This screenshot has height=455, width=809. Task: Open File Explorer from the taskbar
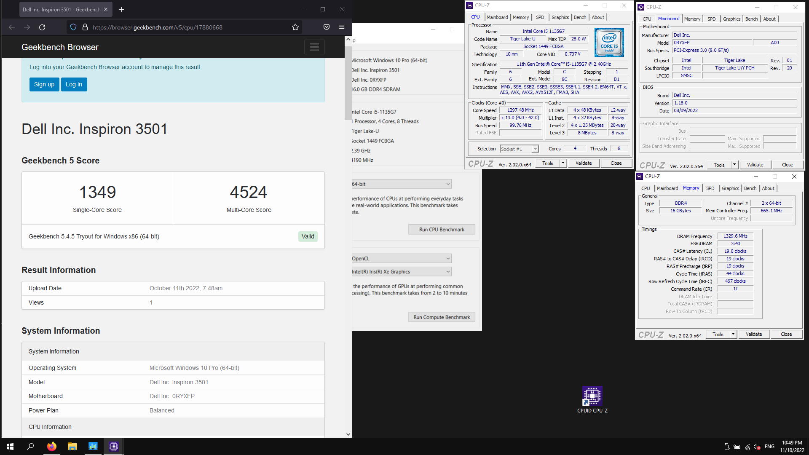[72, 447]
